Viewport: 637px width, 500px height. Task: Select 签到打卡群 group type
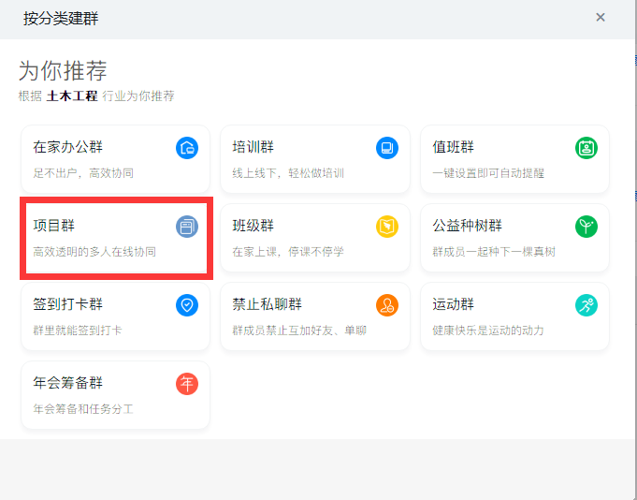pos(115,316)
